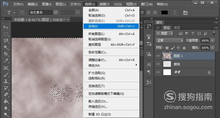Select the Brush tool
Viewport: 220px width, 118px height.
coord(6,75)
